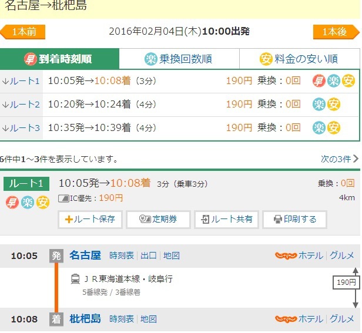Image resolution: width=362 pixels, height=333 pixels.
Task: Save the route with ルート保存
Action: coord(90,219)
